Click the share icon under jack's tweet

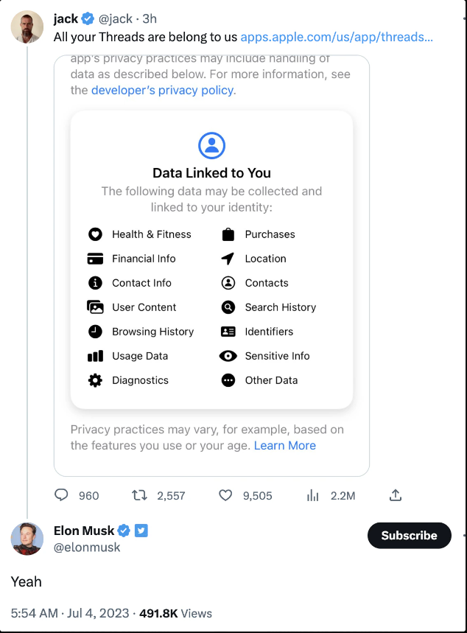pyautogui.click(x=396, y=495)
